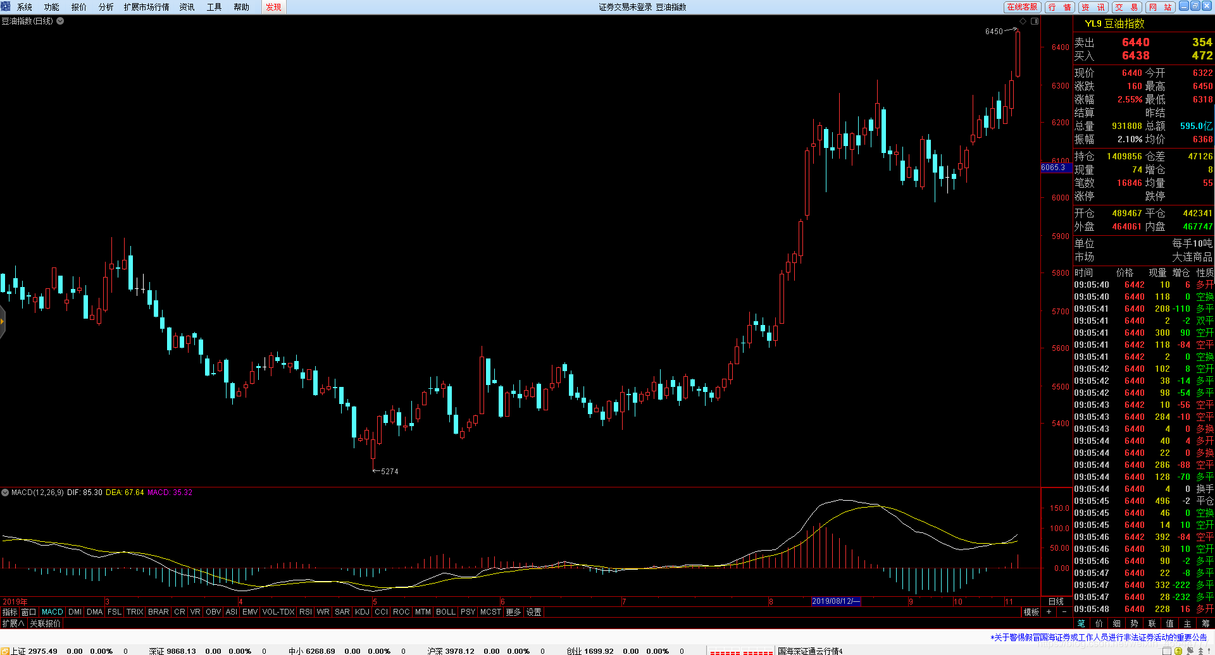The height and width of the screenshot is (655, 1215).
Task: Select the OBV indicator tab
Action: tap(214, 612)
